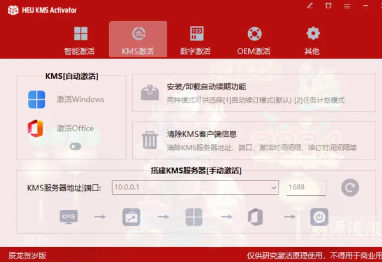Viewport: 382px width, 262px height.
Task: Expand the KMS server address dropdown
Action: pos(273,188)
